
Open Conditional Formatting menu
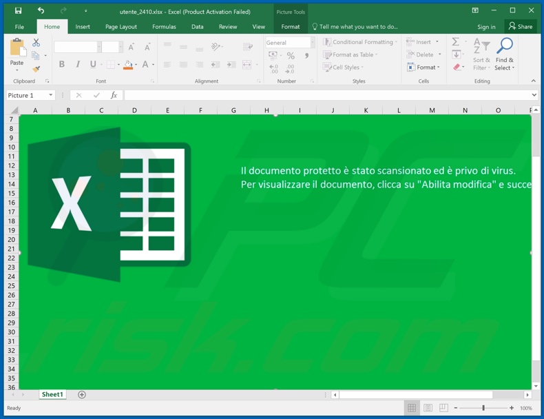pyautogui.click(x=359, y=42)
